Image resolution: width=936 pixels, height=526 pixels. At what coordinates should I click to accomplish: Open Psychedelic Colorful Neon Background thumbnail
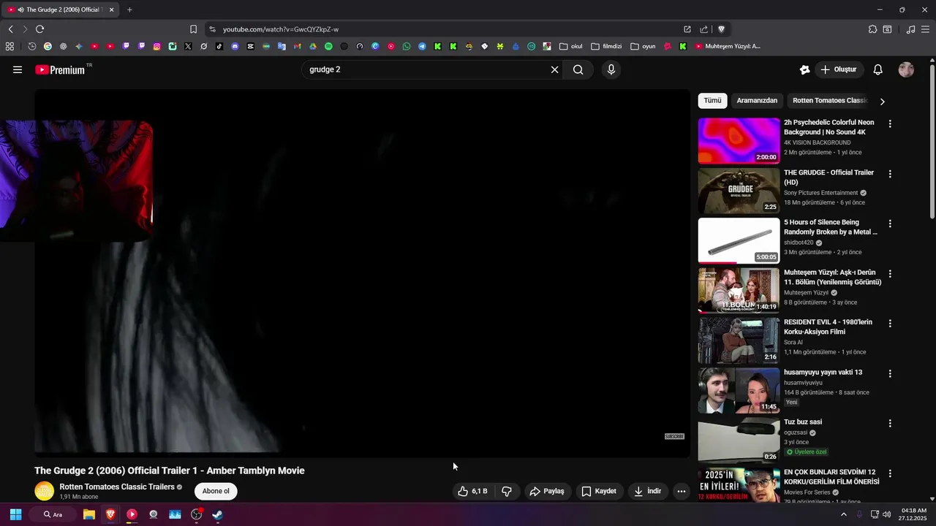click(739, 141)
